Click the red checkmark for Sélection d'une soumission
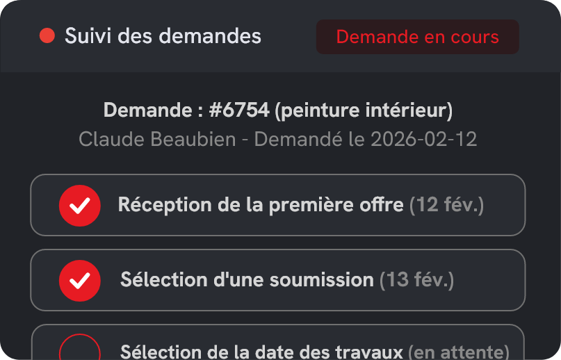 pos(80,280)
